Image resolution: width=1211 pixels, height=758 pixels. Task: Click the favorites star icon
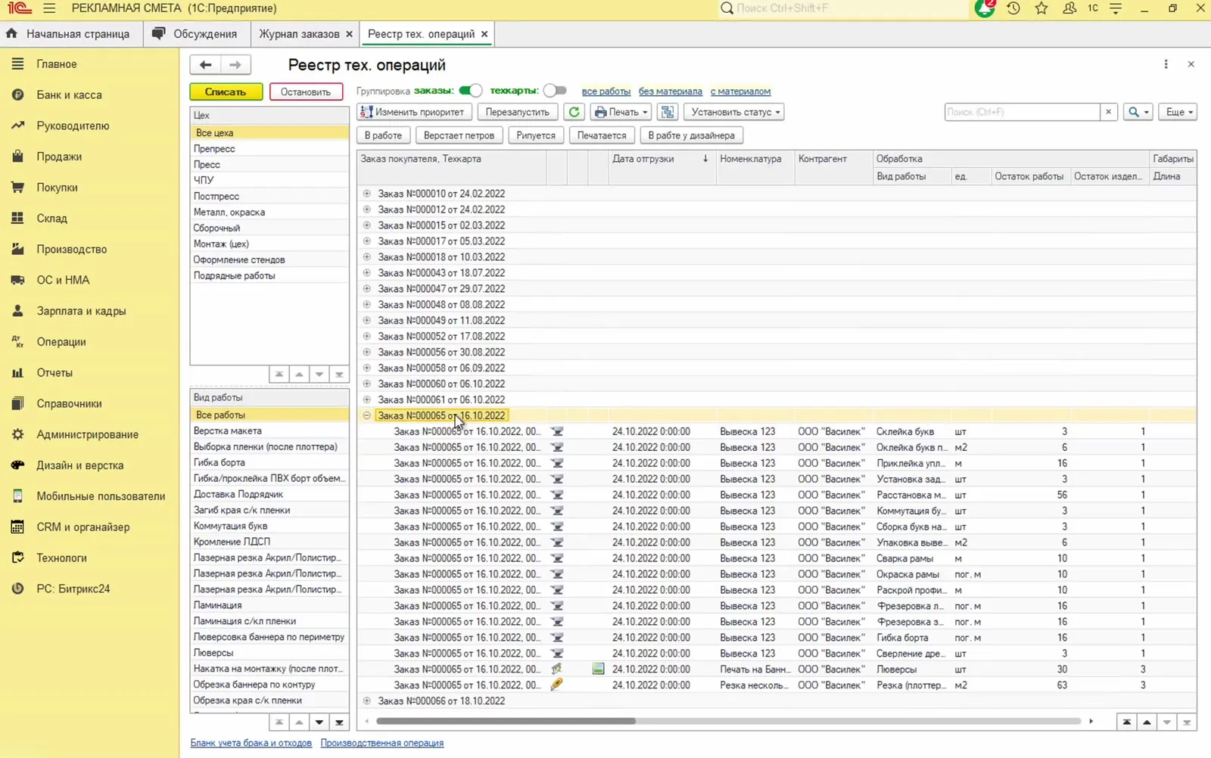(1041, 8)
